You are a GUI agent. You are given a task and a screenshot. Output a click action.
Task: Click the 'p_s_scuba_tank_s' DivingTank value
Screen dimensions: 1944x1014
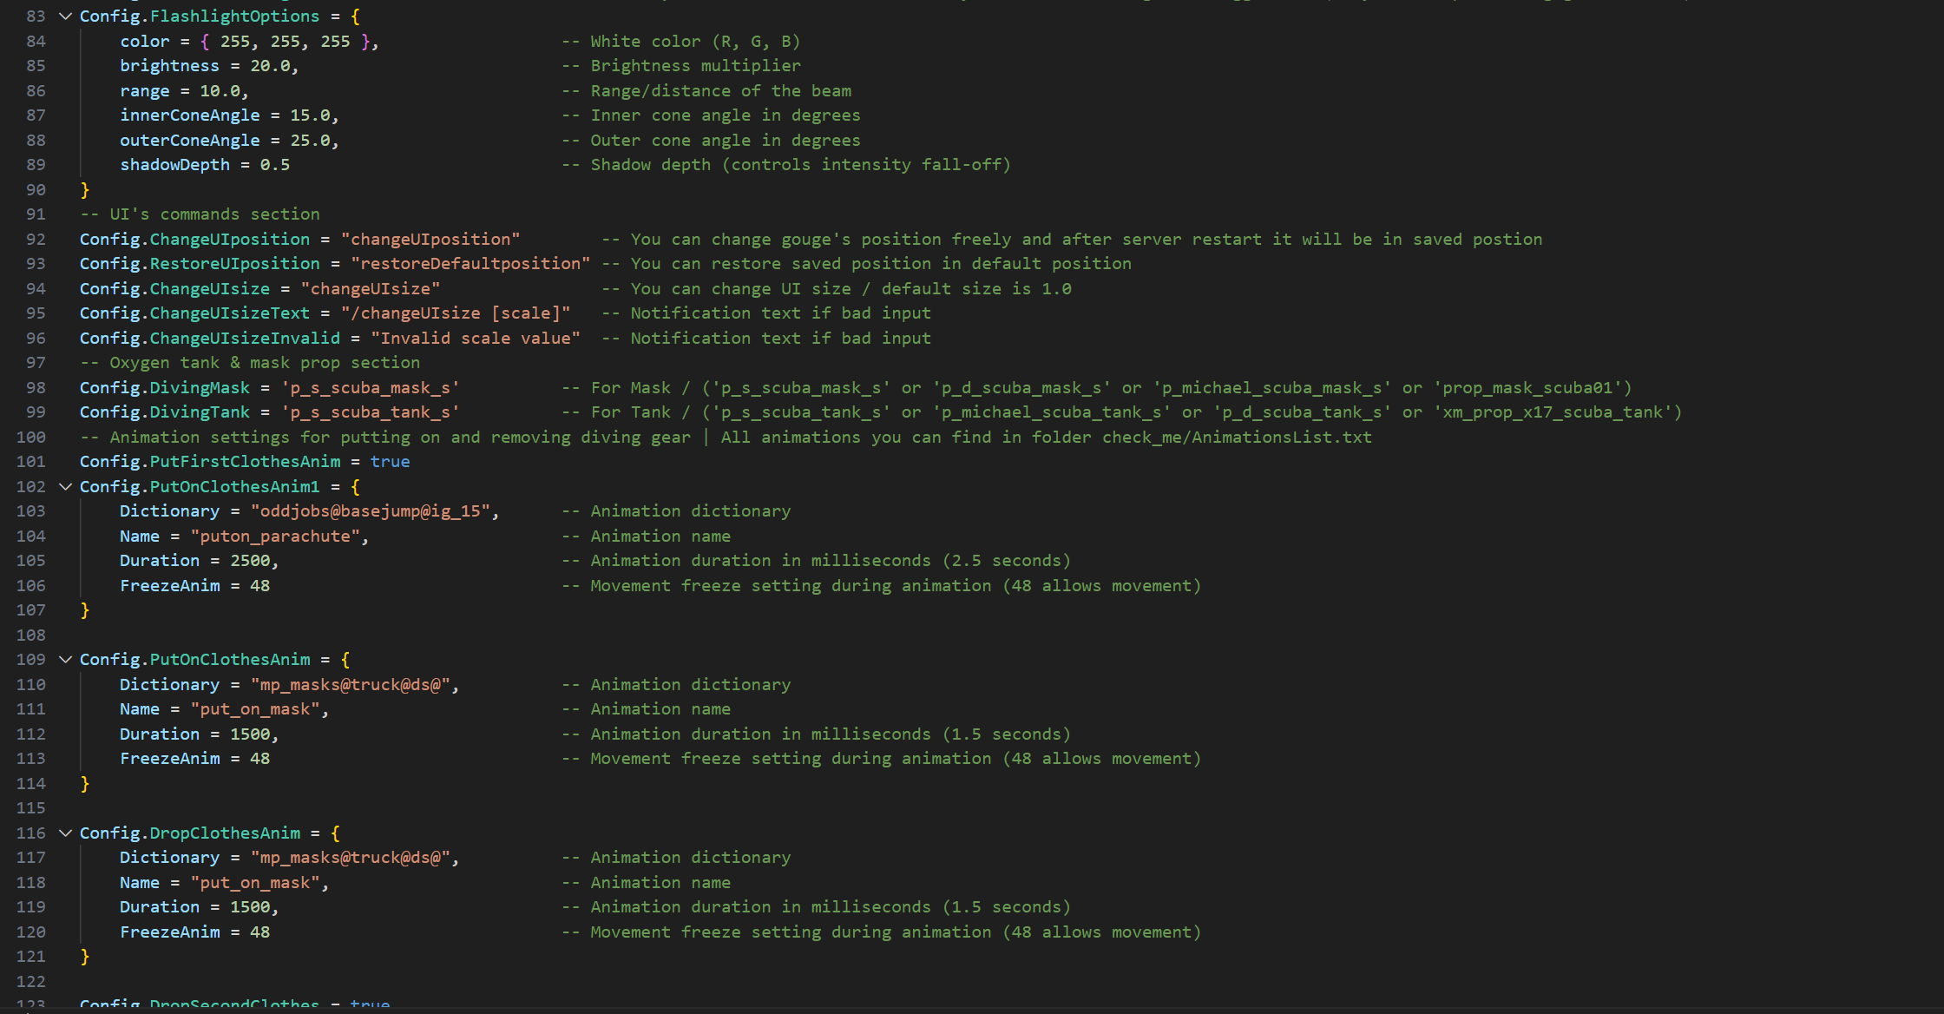370,412
